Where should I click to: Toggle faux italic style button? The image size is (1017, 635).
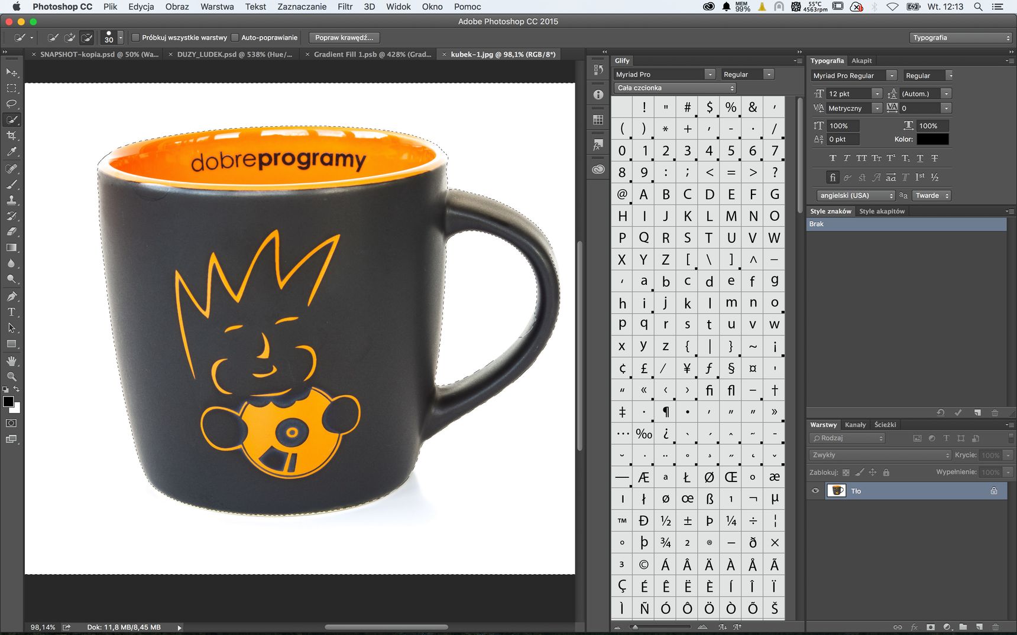(847, 158)
